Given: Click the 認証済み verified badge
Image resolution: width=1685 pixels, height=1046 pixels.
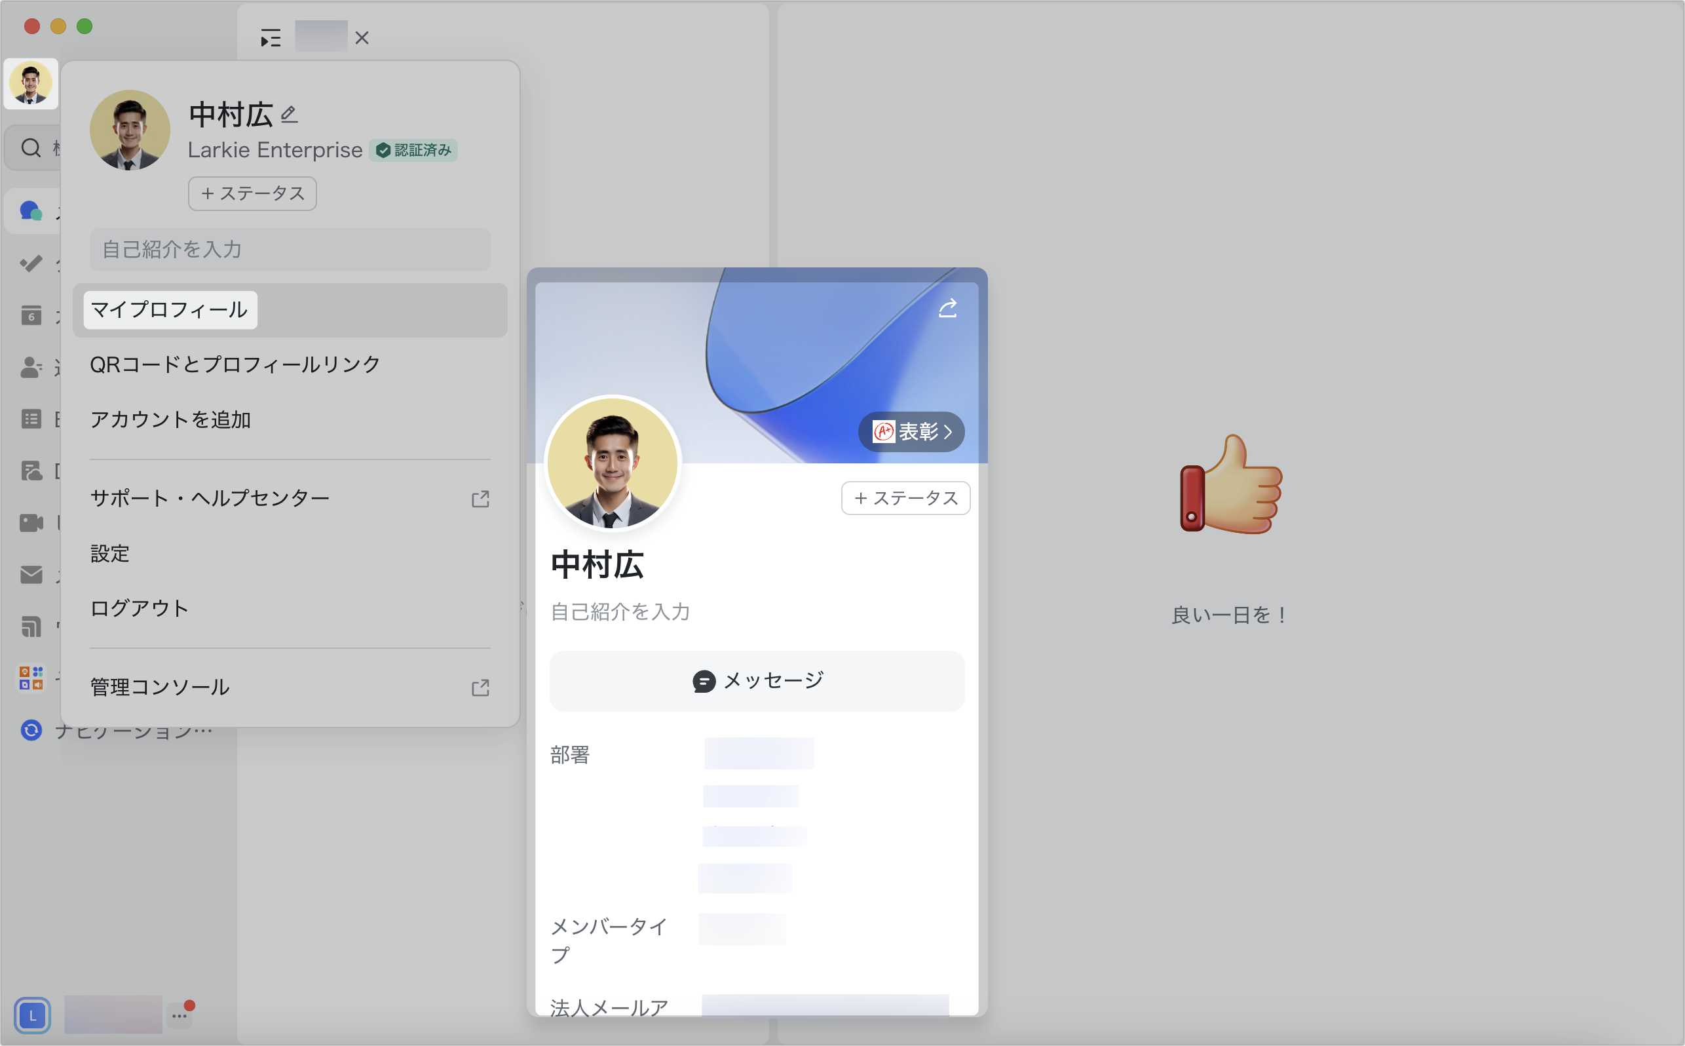Looking at the screenshot, I should pos(413,150).
